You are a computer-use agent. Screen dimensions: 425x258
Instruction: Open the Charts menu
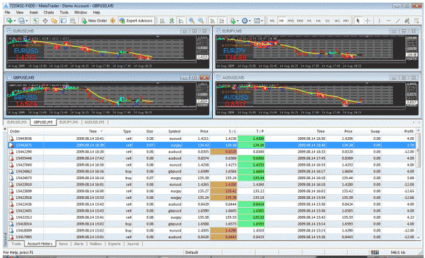tap(49, 12)
